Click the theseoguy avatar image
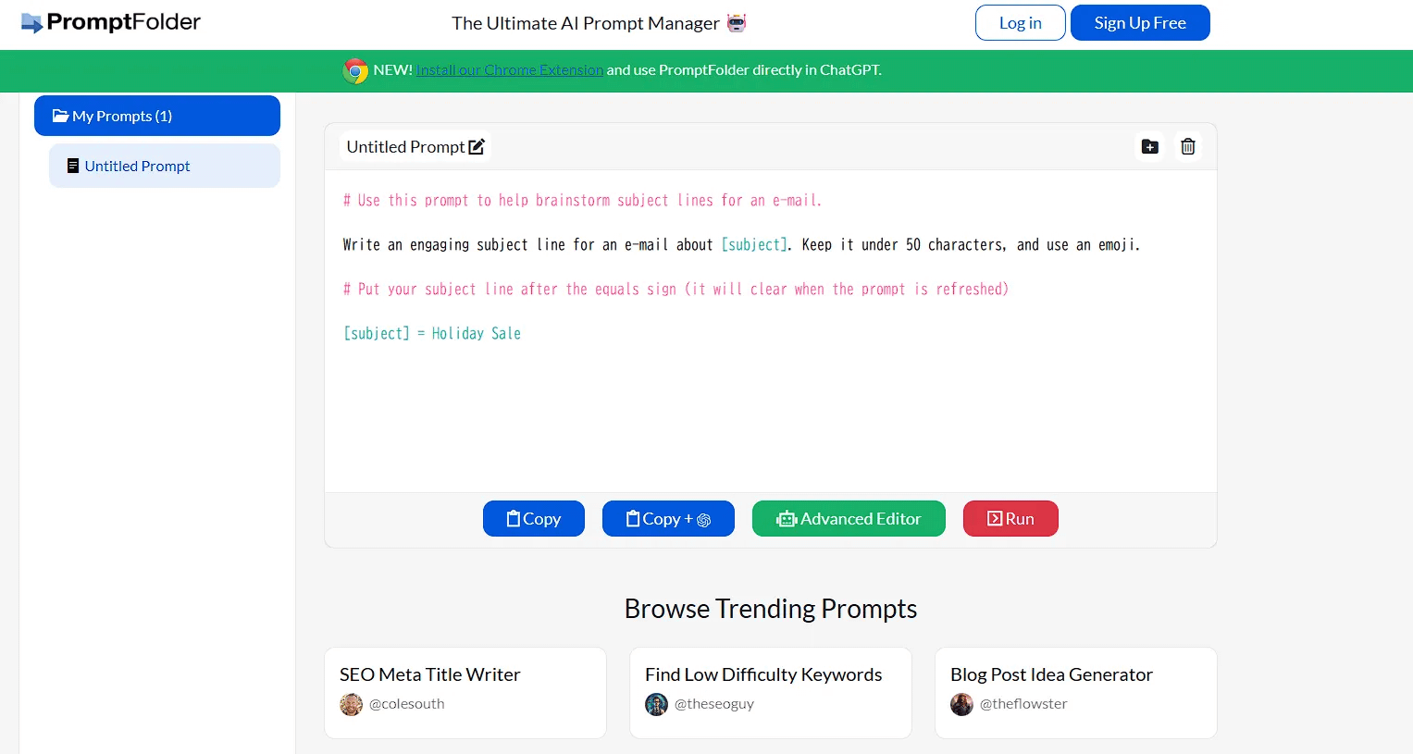 pyautogui.click(x=656, y=705)
